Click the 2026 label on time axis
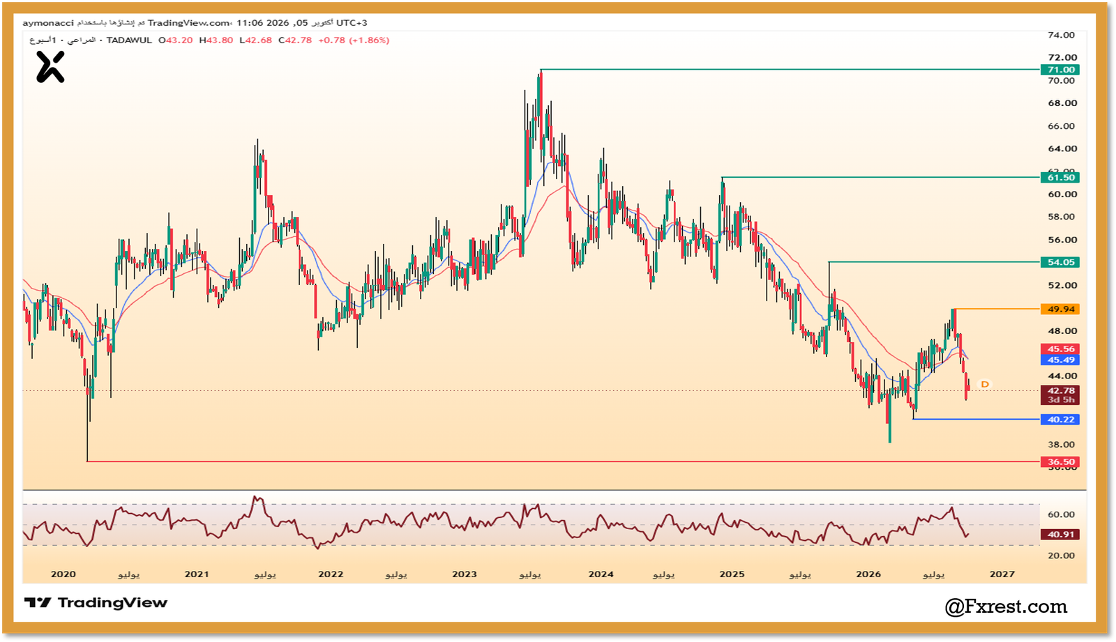 tap(868, 574)
